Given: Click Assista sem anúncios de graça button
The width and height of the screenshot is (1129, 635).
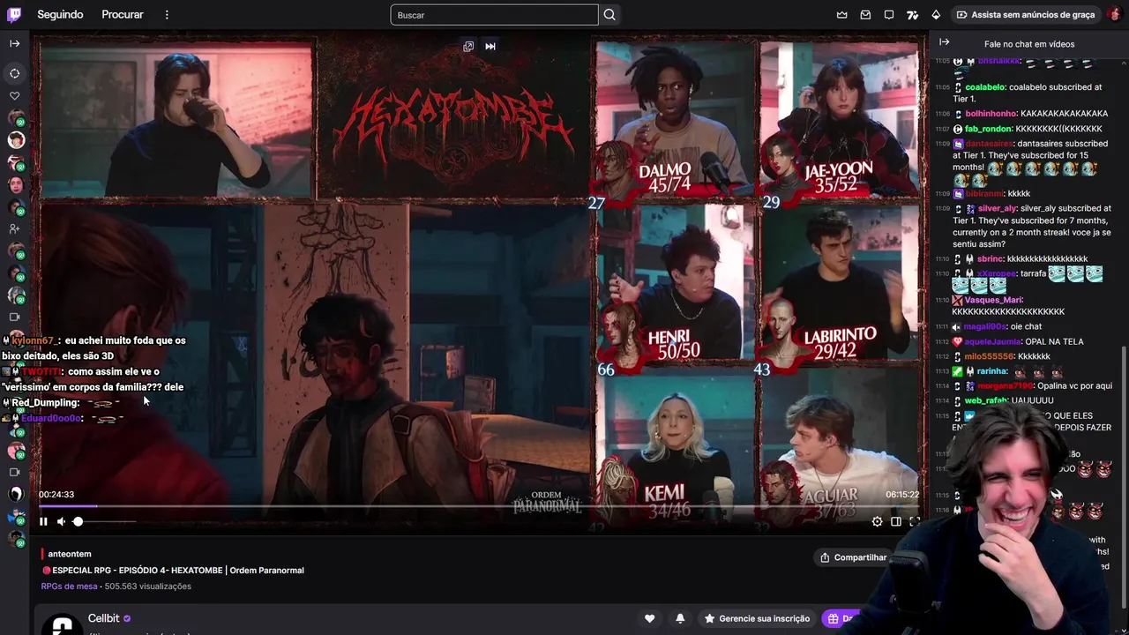Looking at the screenshot, I should pos(1025,15).
